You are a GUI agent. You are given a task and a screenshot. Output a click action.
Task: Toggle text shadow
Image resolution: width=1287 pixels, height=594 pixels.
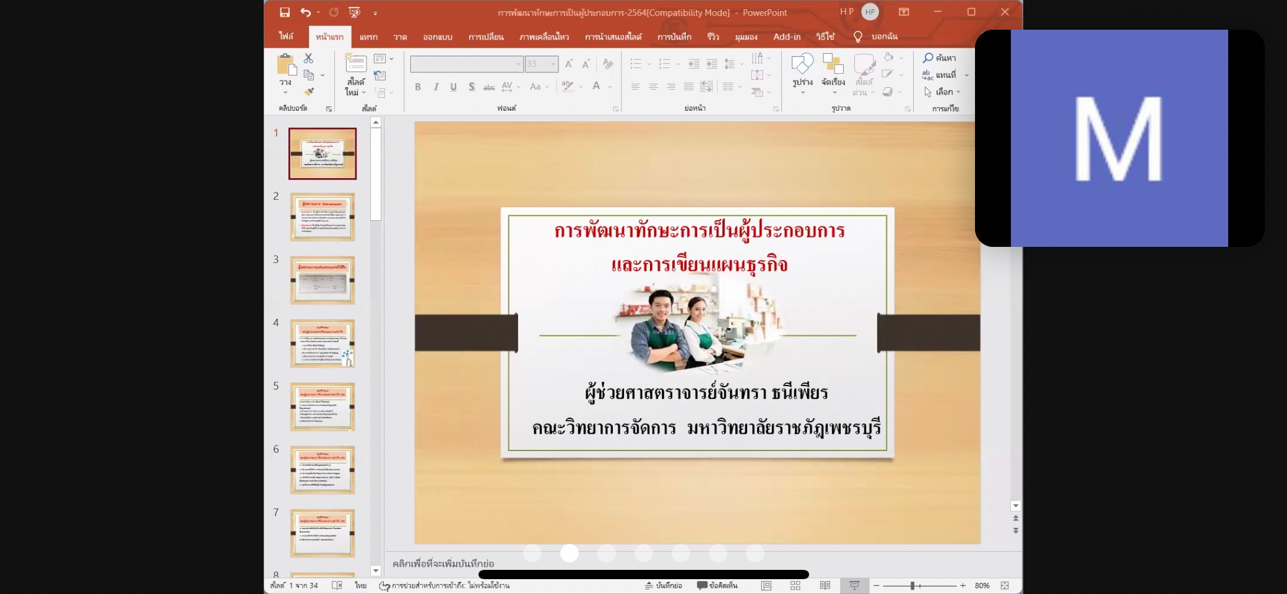point(472,87)
